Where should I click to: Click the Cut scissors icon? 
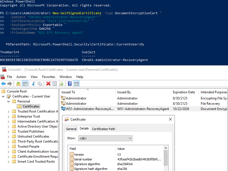[33, 84]
